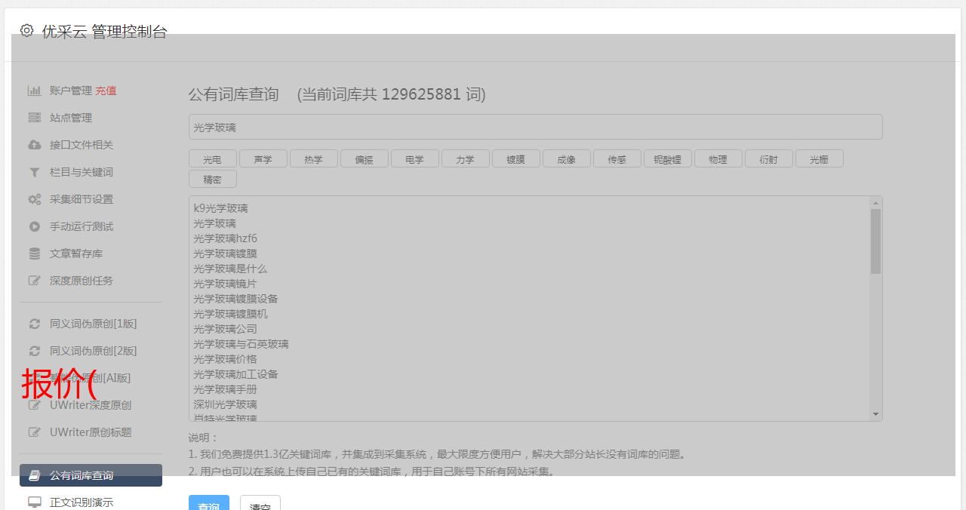966x510 pixels.
Task: Click the book icon for 公有词库查询
Action: coord(35,475)
